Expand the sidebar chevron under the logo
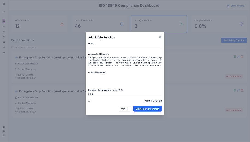The image size is (250, 142). (4, 12)
